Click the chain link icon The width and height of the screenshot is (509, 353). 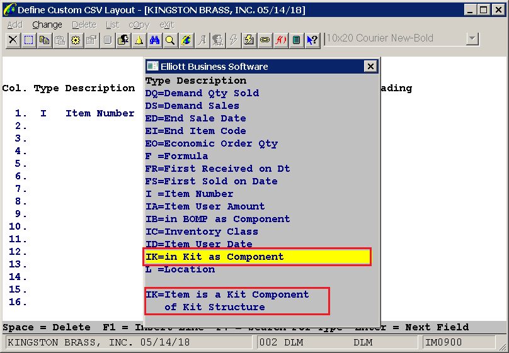(265, 40)
